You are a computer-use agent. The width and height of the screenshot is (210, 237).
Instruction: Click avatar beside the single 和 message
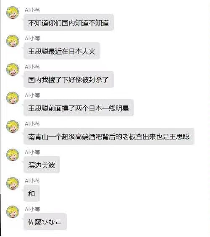13,183
